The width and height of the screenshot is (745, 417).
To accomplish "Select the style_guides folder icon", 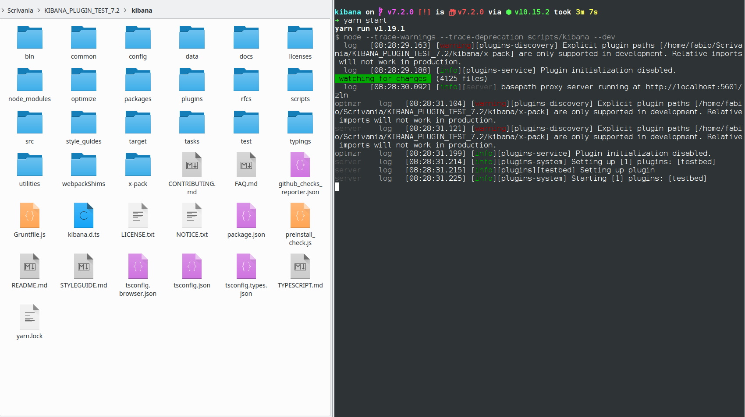I will (x=84, y=122).
